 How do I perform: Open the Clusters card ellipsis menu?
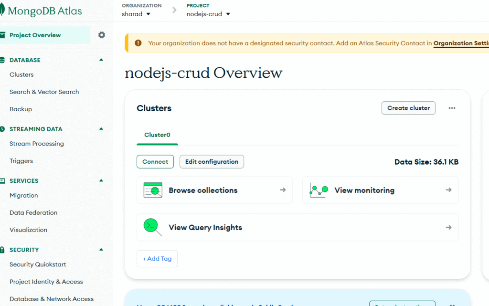pyautogui.click(x=452, y=108)
